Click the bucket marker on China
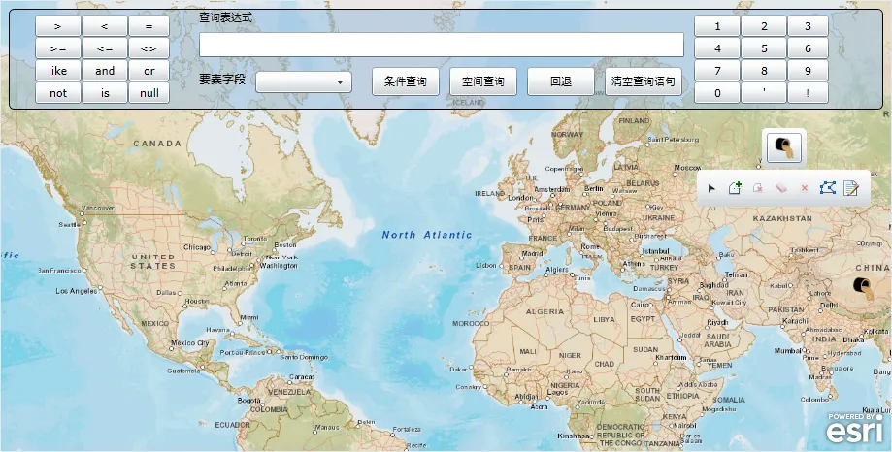Screen dimensions: 892x452 (x=863, y=287)
